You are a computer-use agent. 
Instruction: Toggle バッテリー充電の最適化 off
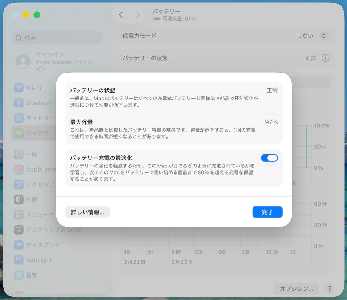coord(269,158)
